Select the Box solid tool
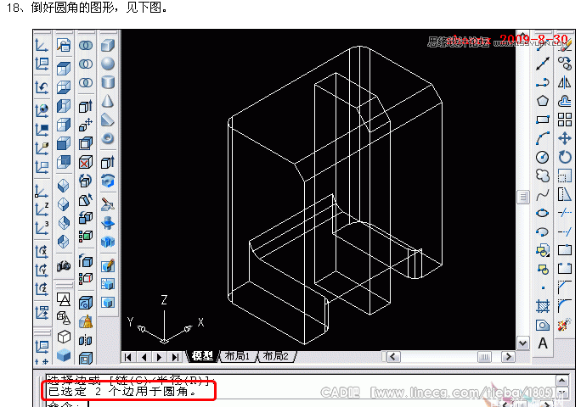Screen dimensions: 581x407 pos(108,46)
